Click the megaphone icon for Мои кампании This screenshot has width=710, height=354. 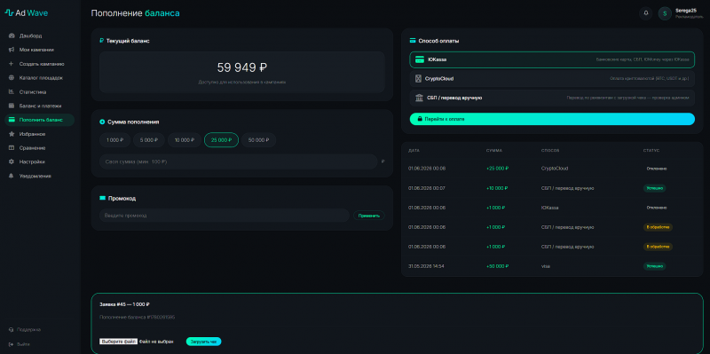(x=12, y=50)
